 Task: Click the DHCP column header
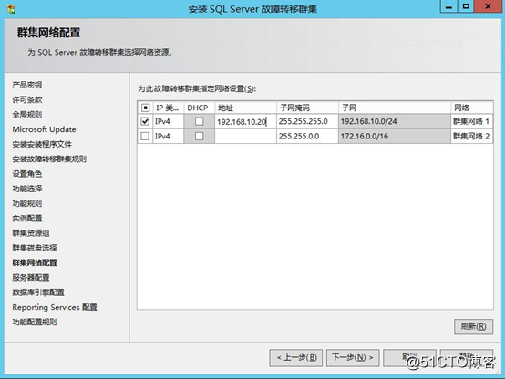(x=199, y=108)
